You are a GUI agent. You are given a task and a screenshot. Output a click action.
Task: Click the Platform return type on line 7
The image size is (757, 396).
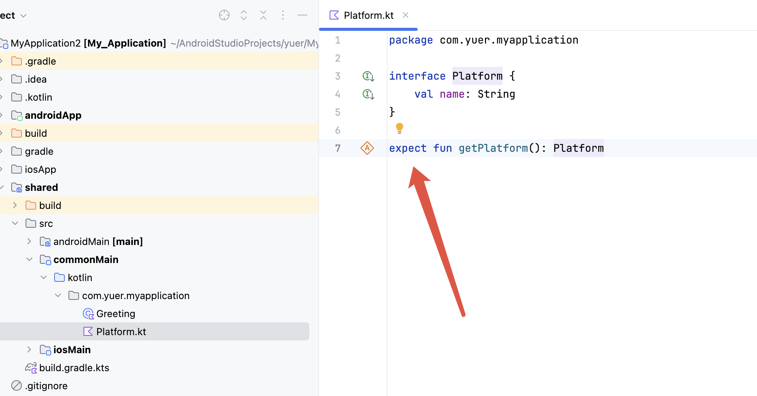(579, 148)
